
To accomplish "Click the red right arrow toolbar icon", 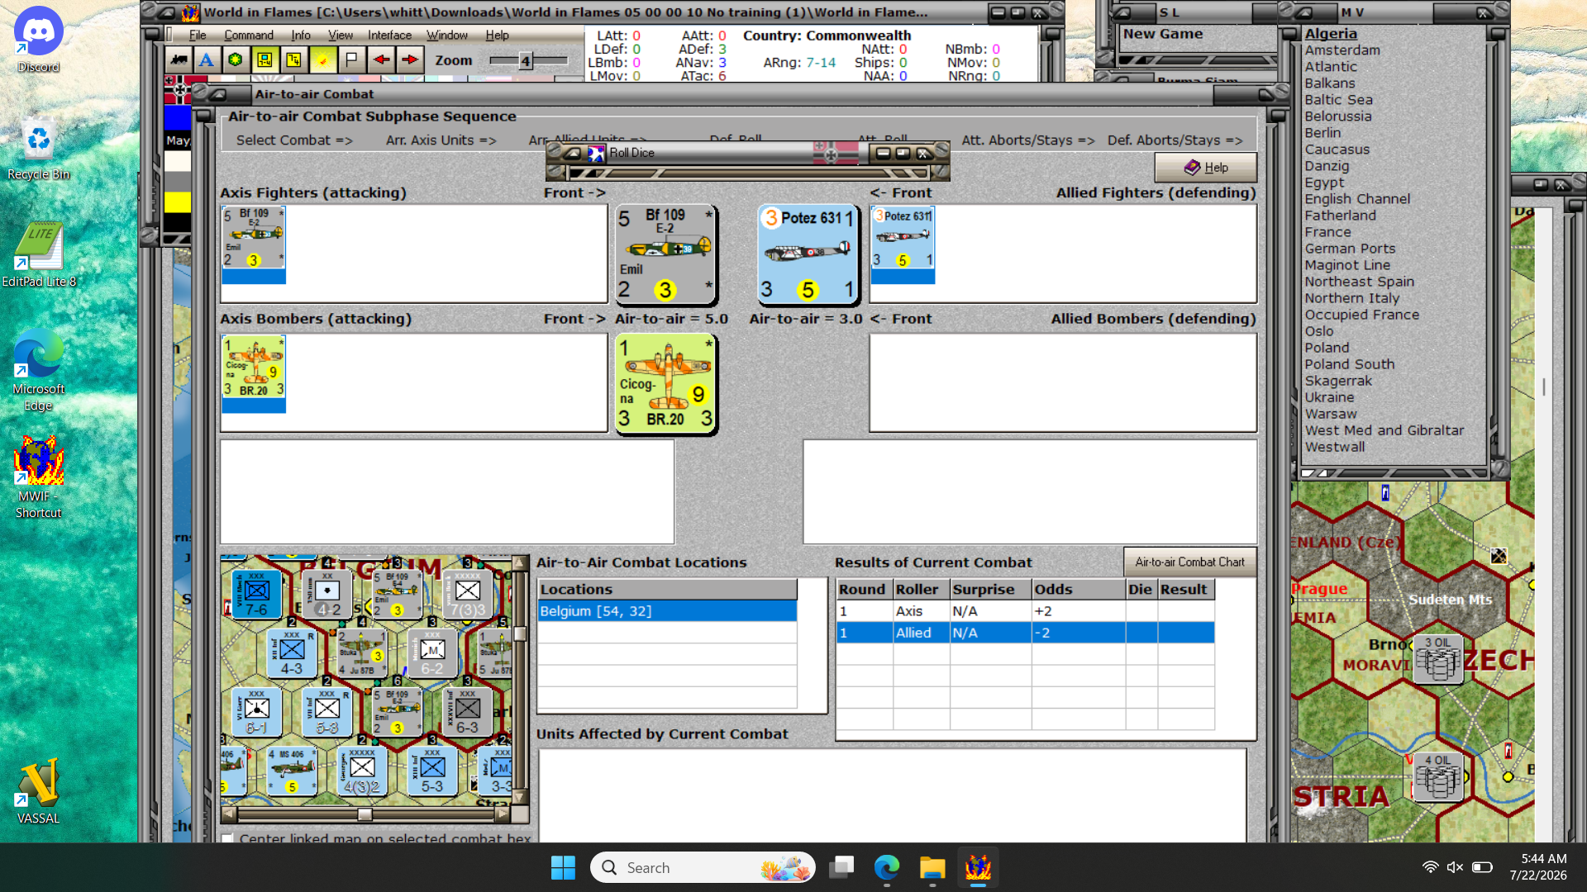I will click(410, 59).
